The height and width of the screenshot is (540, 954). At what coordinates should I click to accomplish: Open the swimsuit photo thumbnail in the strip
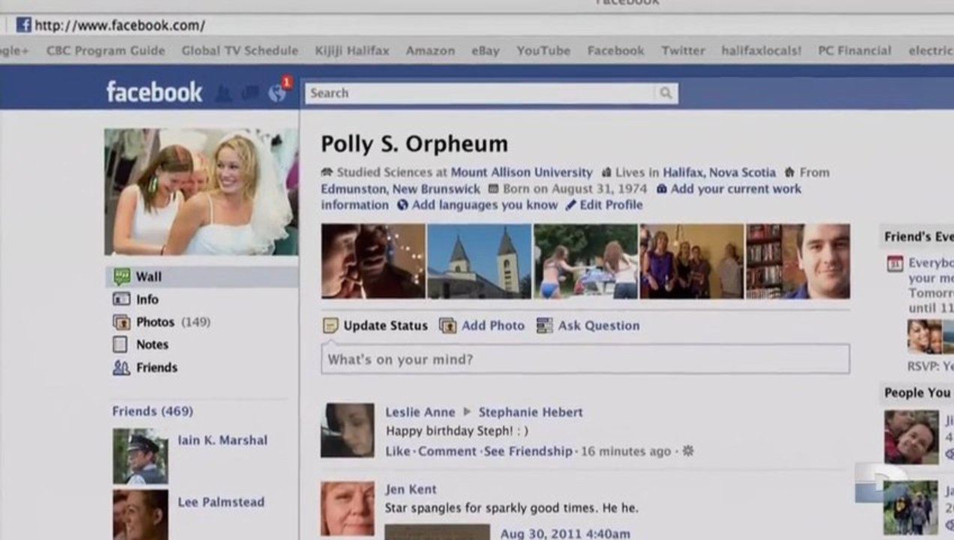pos(586,261)
